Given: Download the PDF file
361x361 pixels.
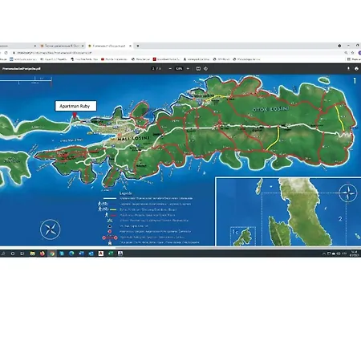Looking at the screenshot, I should coord(348,68).
